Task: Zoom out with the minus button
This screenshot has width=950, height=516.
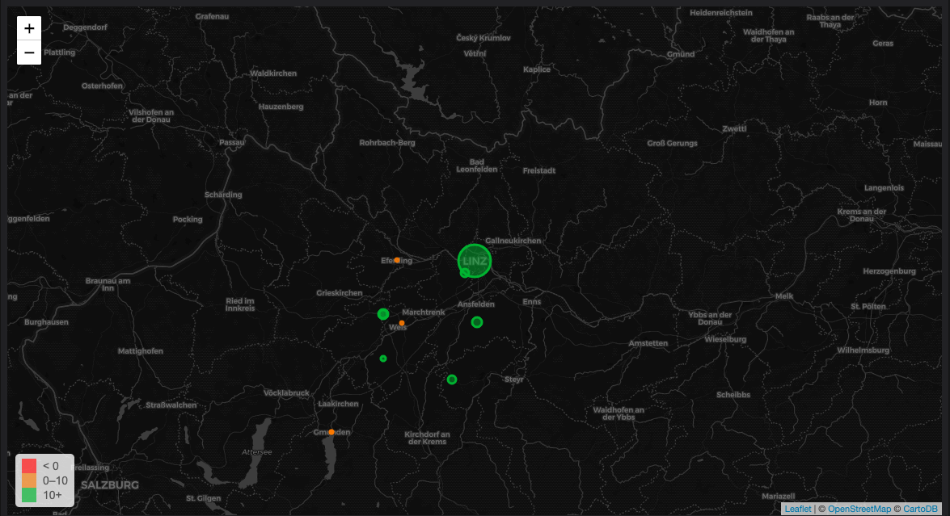Action: click(x=28, y=52)
